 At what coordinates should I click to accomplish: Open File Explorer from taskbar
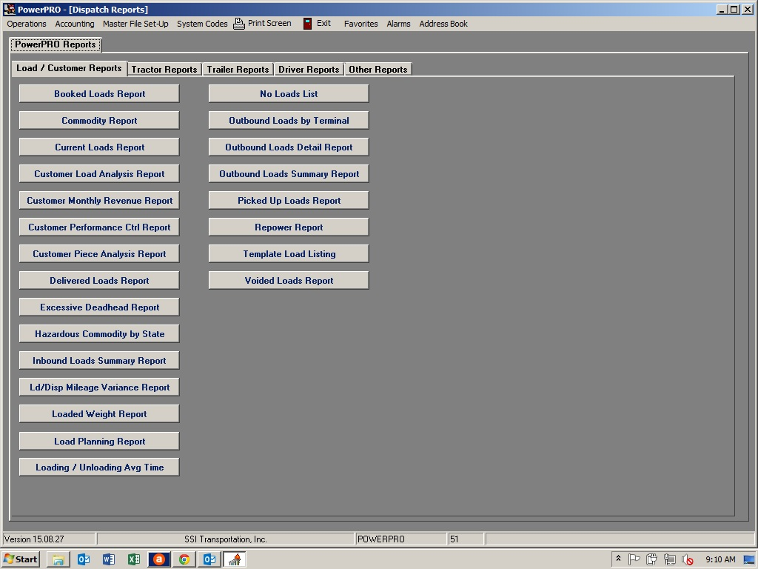[58, 559]
